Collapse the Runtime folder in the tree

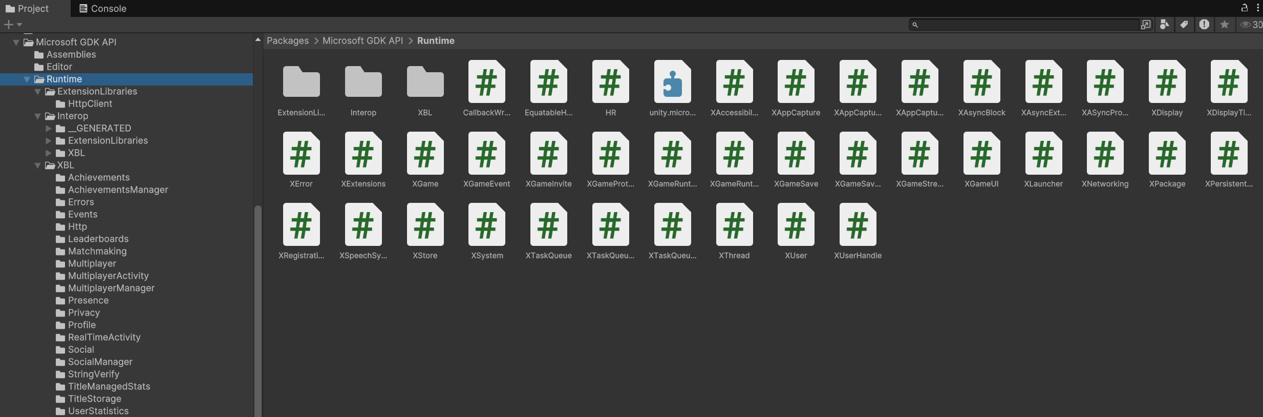(x=27, y=79)
